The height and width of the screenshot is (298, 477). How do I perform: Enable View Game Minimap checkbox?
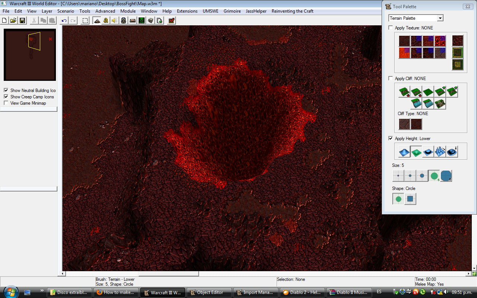[6, 103]
